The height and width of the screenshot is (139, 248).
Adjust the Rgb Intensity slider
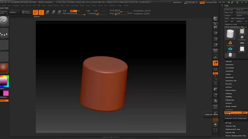click(x=74, y=14)
